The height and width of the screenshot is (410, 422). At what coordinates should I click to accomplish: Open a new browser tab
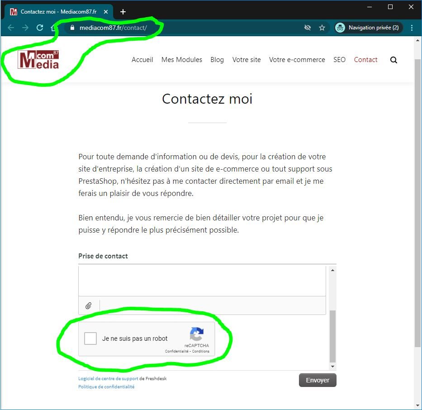click(x=123, y=12)
